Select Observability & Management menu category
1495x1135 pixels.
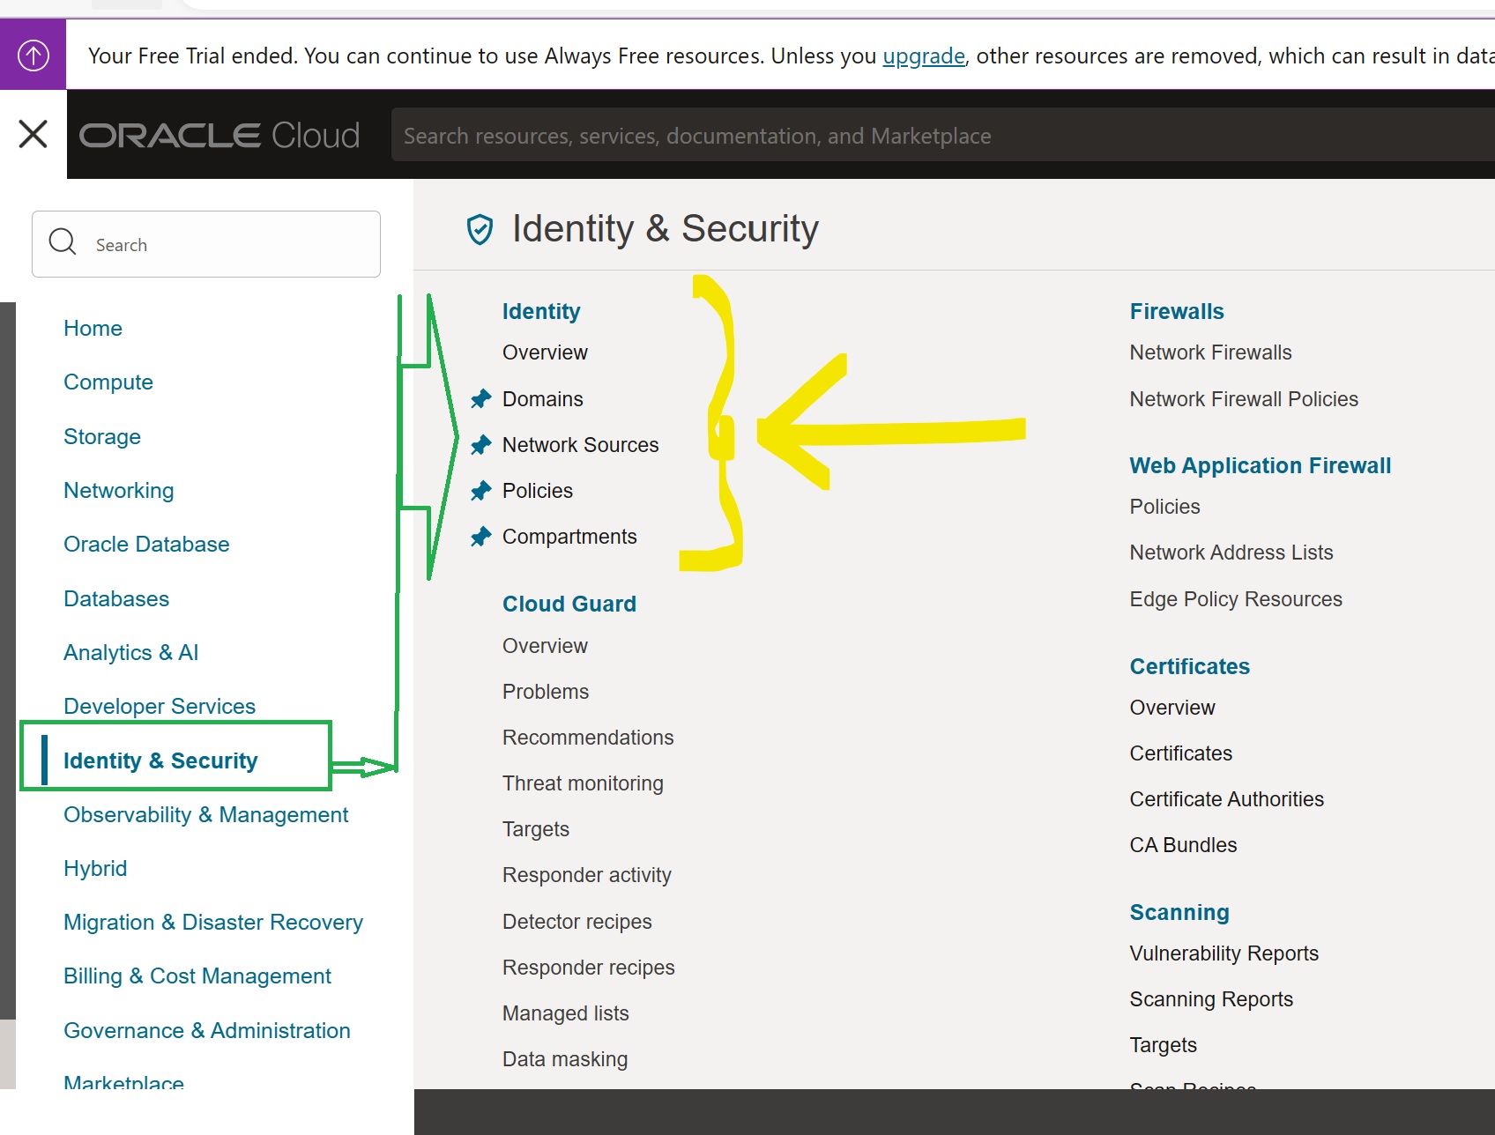pyautogui.click(x=205, y=815)
